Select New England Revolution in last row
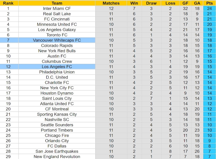216x159 pixels. (x=57, y=157)
